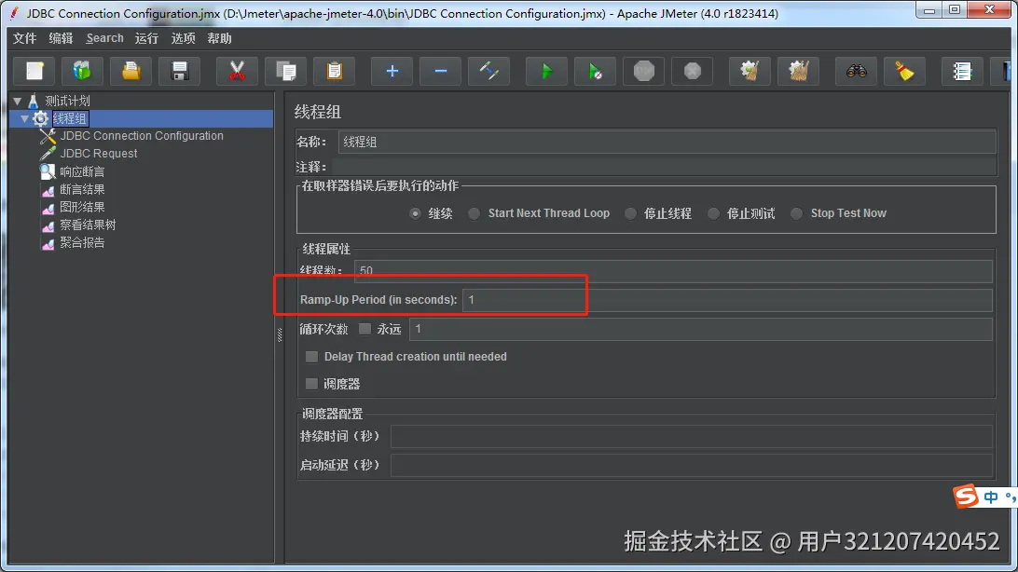1018x572 pixels.
Task: Select the 察看结果树 tree item
Action: coord(88,225)
